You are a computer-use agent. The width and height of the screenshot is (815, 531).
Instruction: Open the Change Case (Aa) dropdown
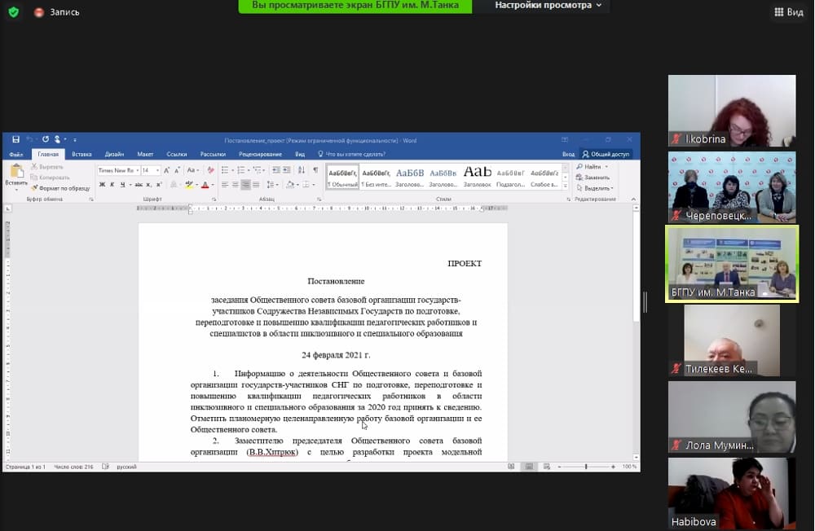click(192, 170)
